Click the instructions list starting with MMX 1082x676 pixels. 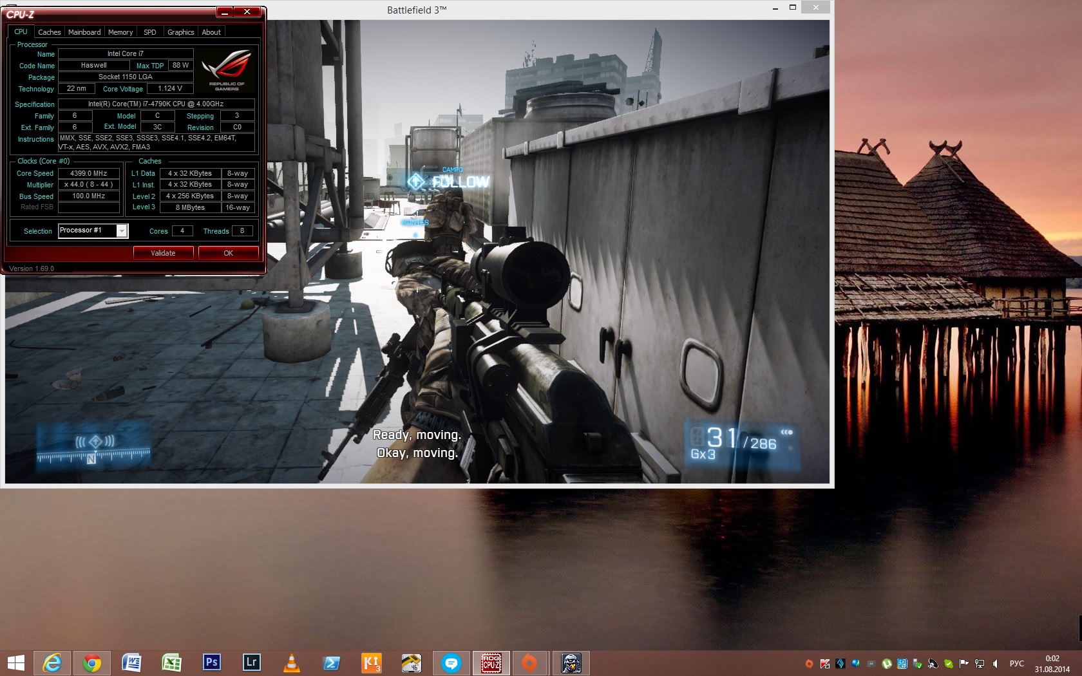[x=156, y=142]
